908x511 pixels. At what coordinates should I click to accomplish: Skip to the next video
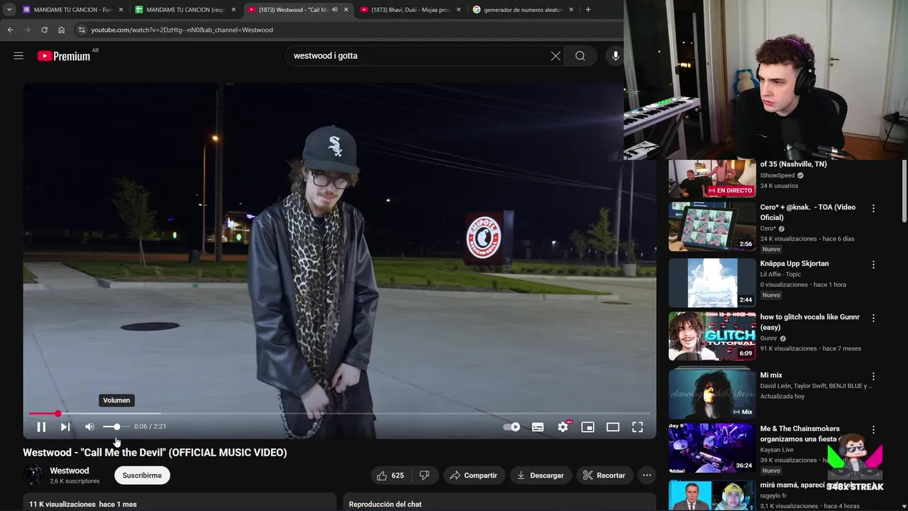coord(65,427)
